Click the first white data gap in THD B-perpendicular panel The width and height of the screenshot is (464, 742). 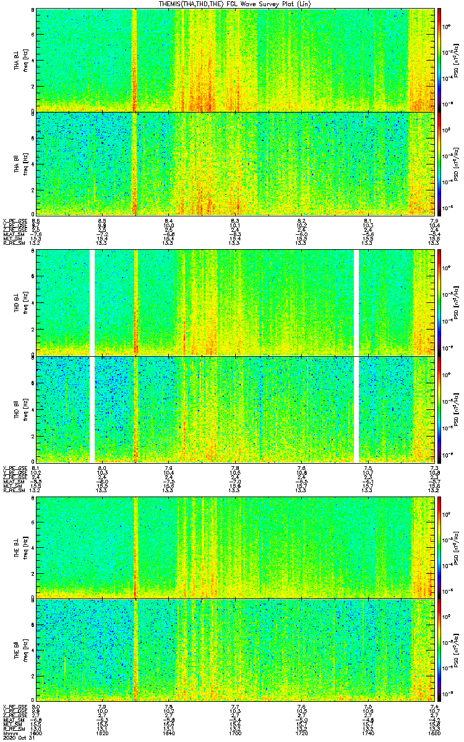click(x=93, y=302)
